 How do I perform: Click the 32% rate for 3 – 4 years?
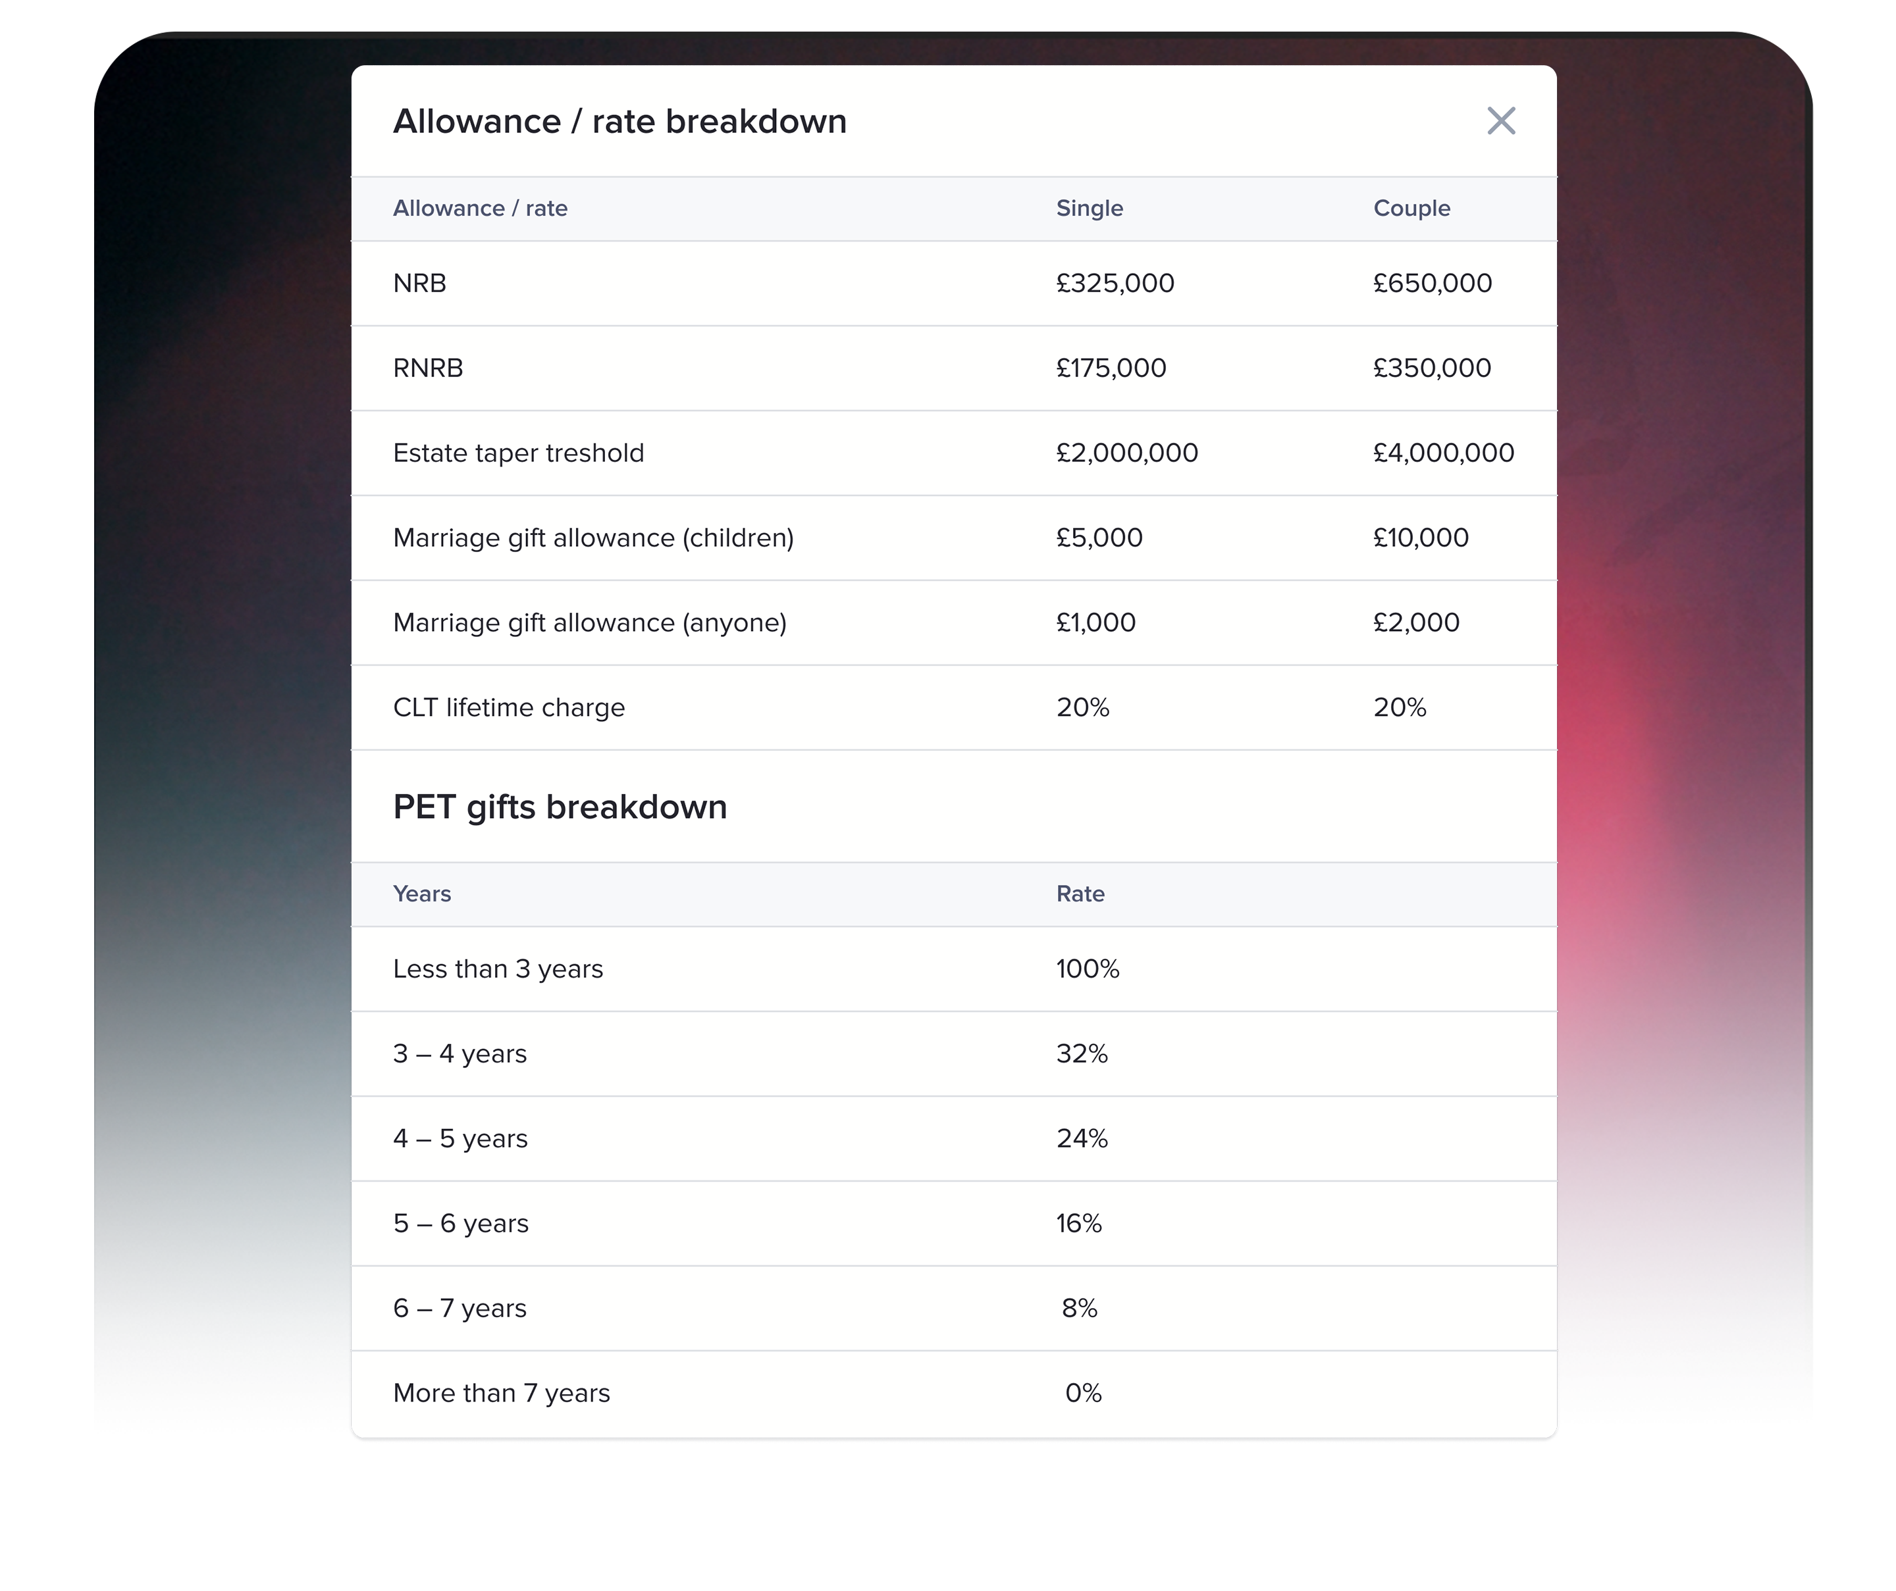(1080, 1053)
